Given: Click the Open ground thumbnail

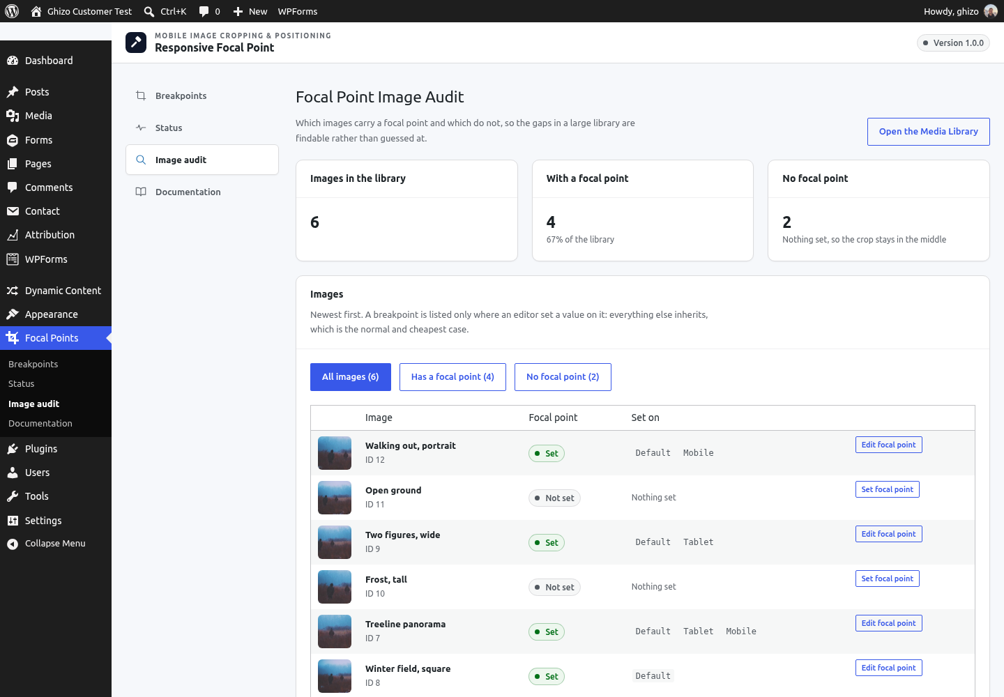Looking at the screenshot, I should click(x=335, y=498).
